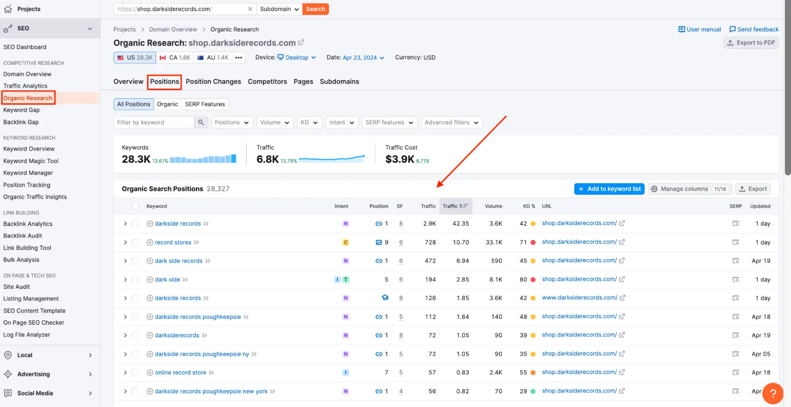Click image pack icon in record stores row
Viewport: 791px width, 407px height.
pyautogui.click(x=379, y=242)
